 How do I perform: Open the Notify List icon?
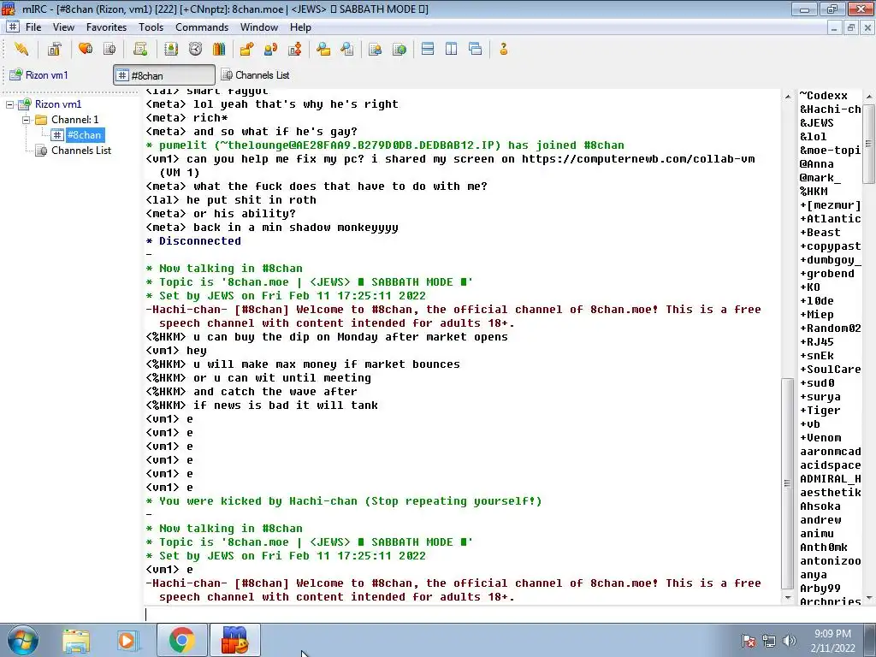coord(376,49)
